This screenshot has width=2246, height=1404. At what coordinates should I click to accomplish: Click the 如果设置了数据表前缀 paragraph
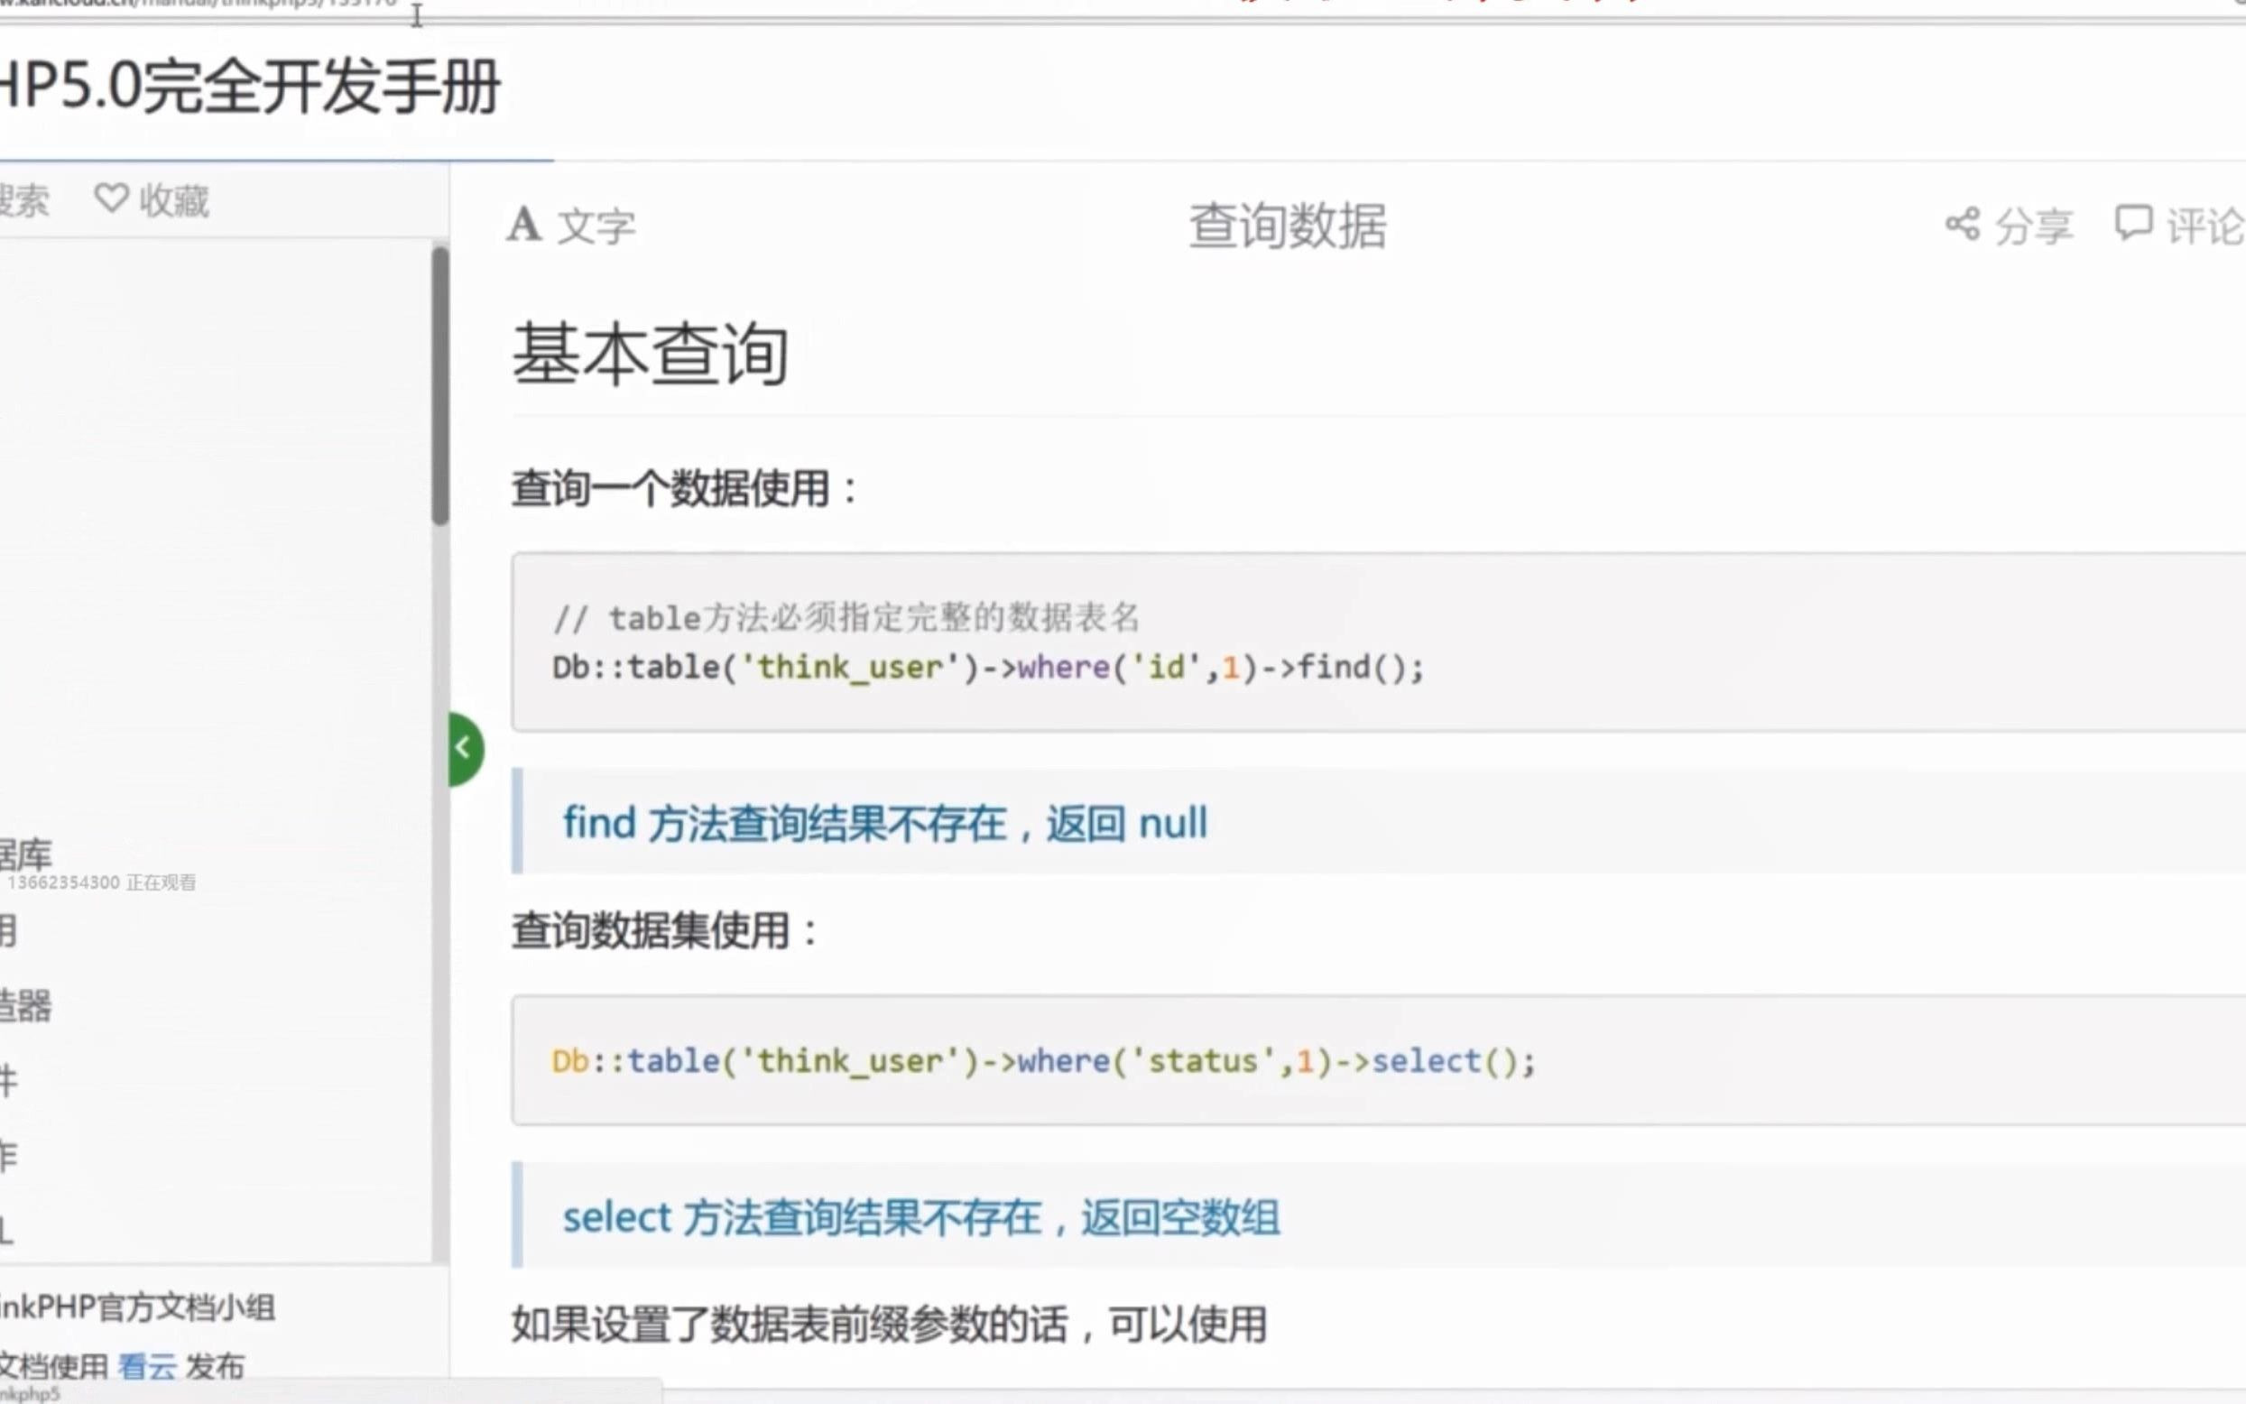pyautogui.click(x=889, y=1324)
